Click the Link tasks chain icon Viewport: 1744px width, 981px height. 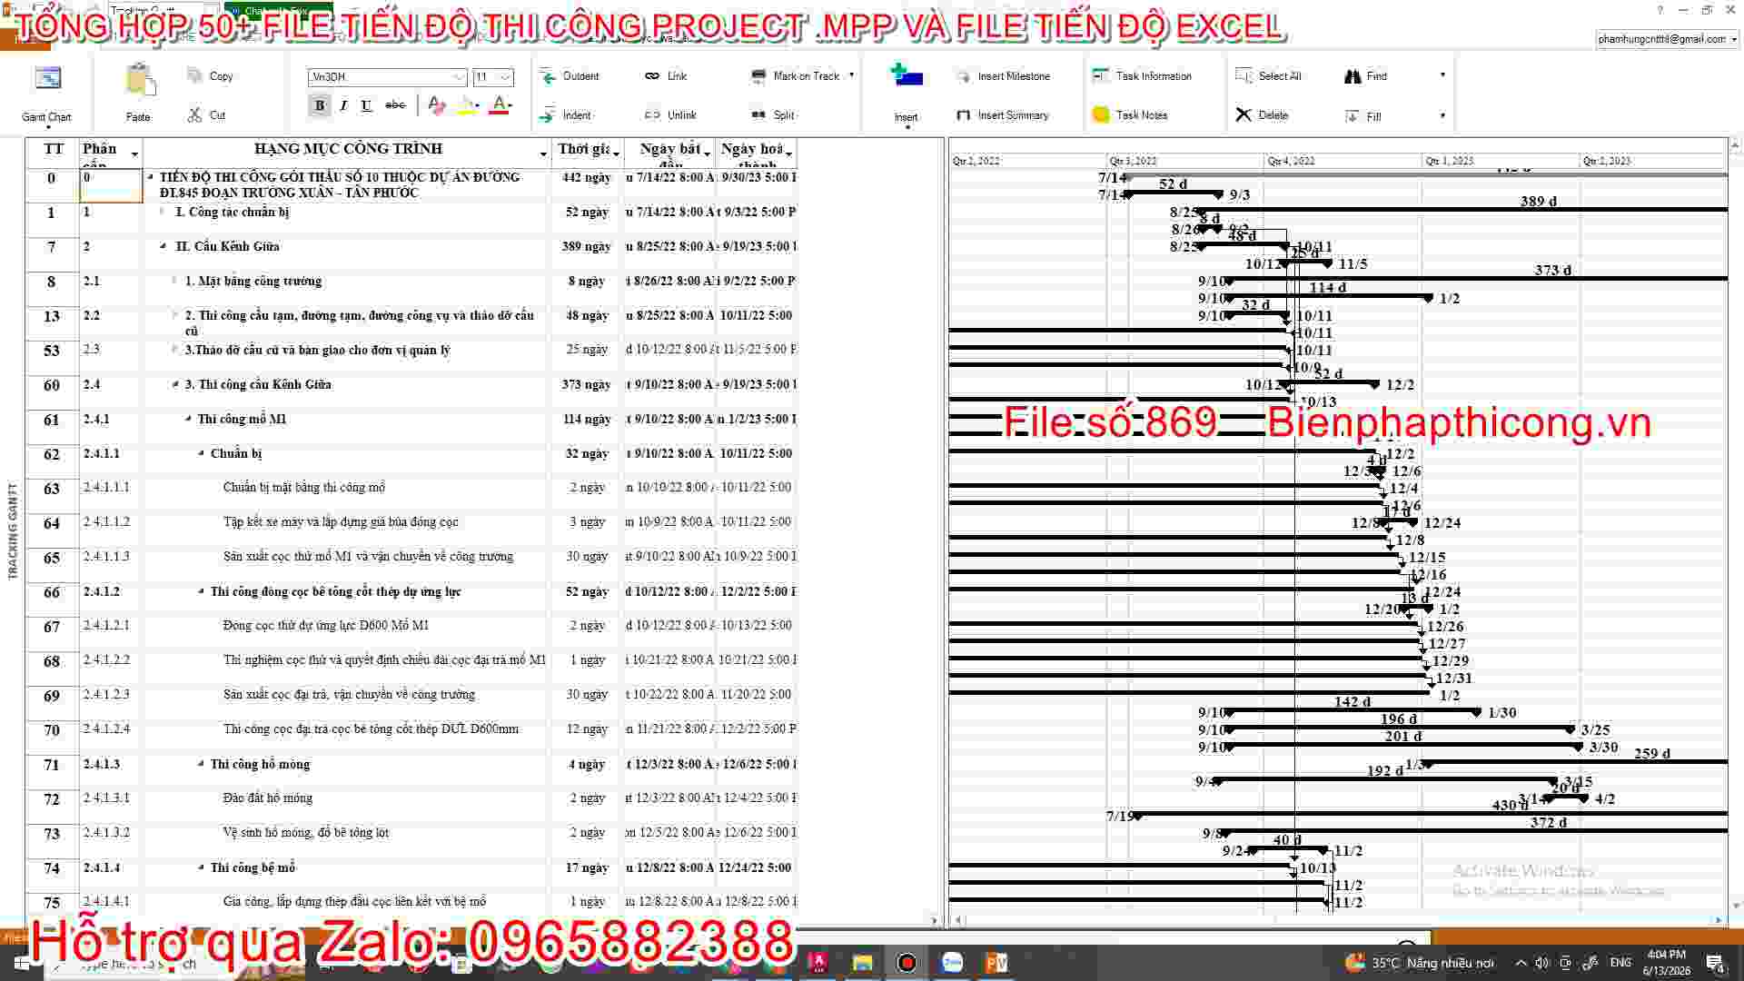tap(652, 76)
